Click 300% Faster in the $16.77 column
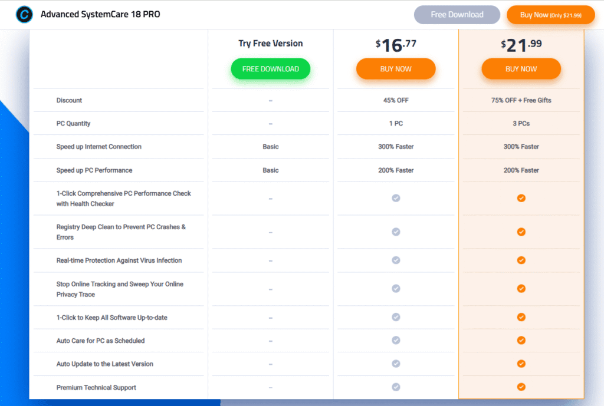 (x=396, y=147)
